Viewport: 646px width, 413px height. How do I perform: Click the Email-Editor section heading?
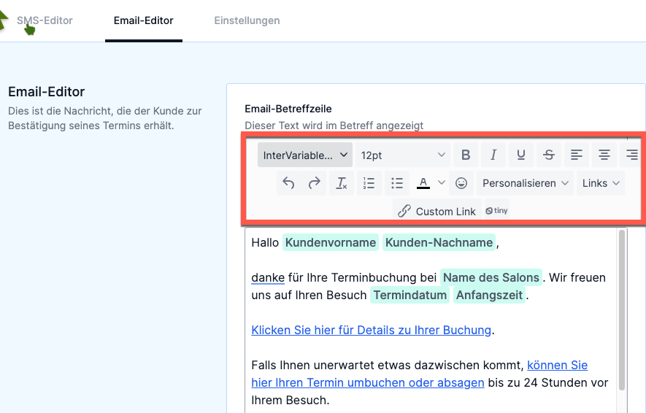[47, 91]
